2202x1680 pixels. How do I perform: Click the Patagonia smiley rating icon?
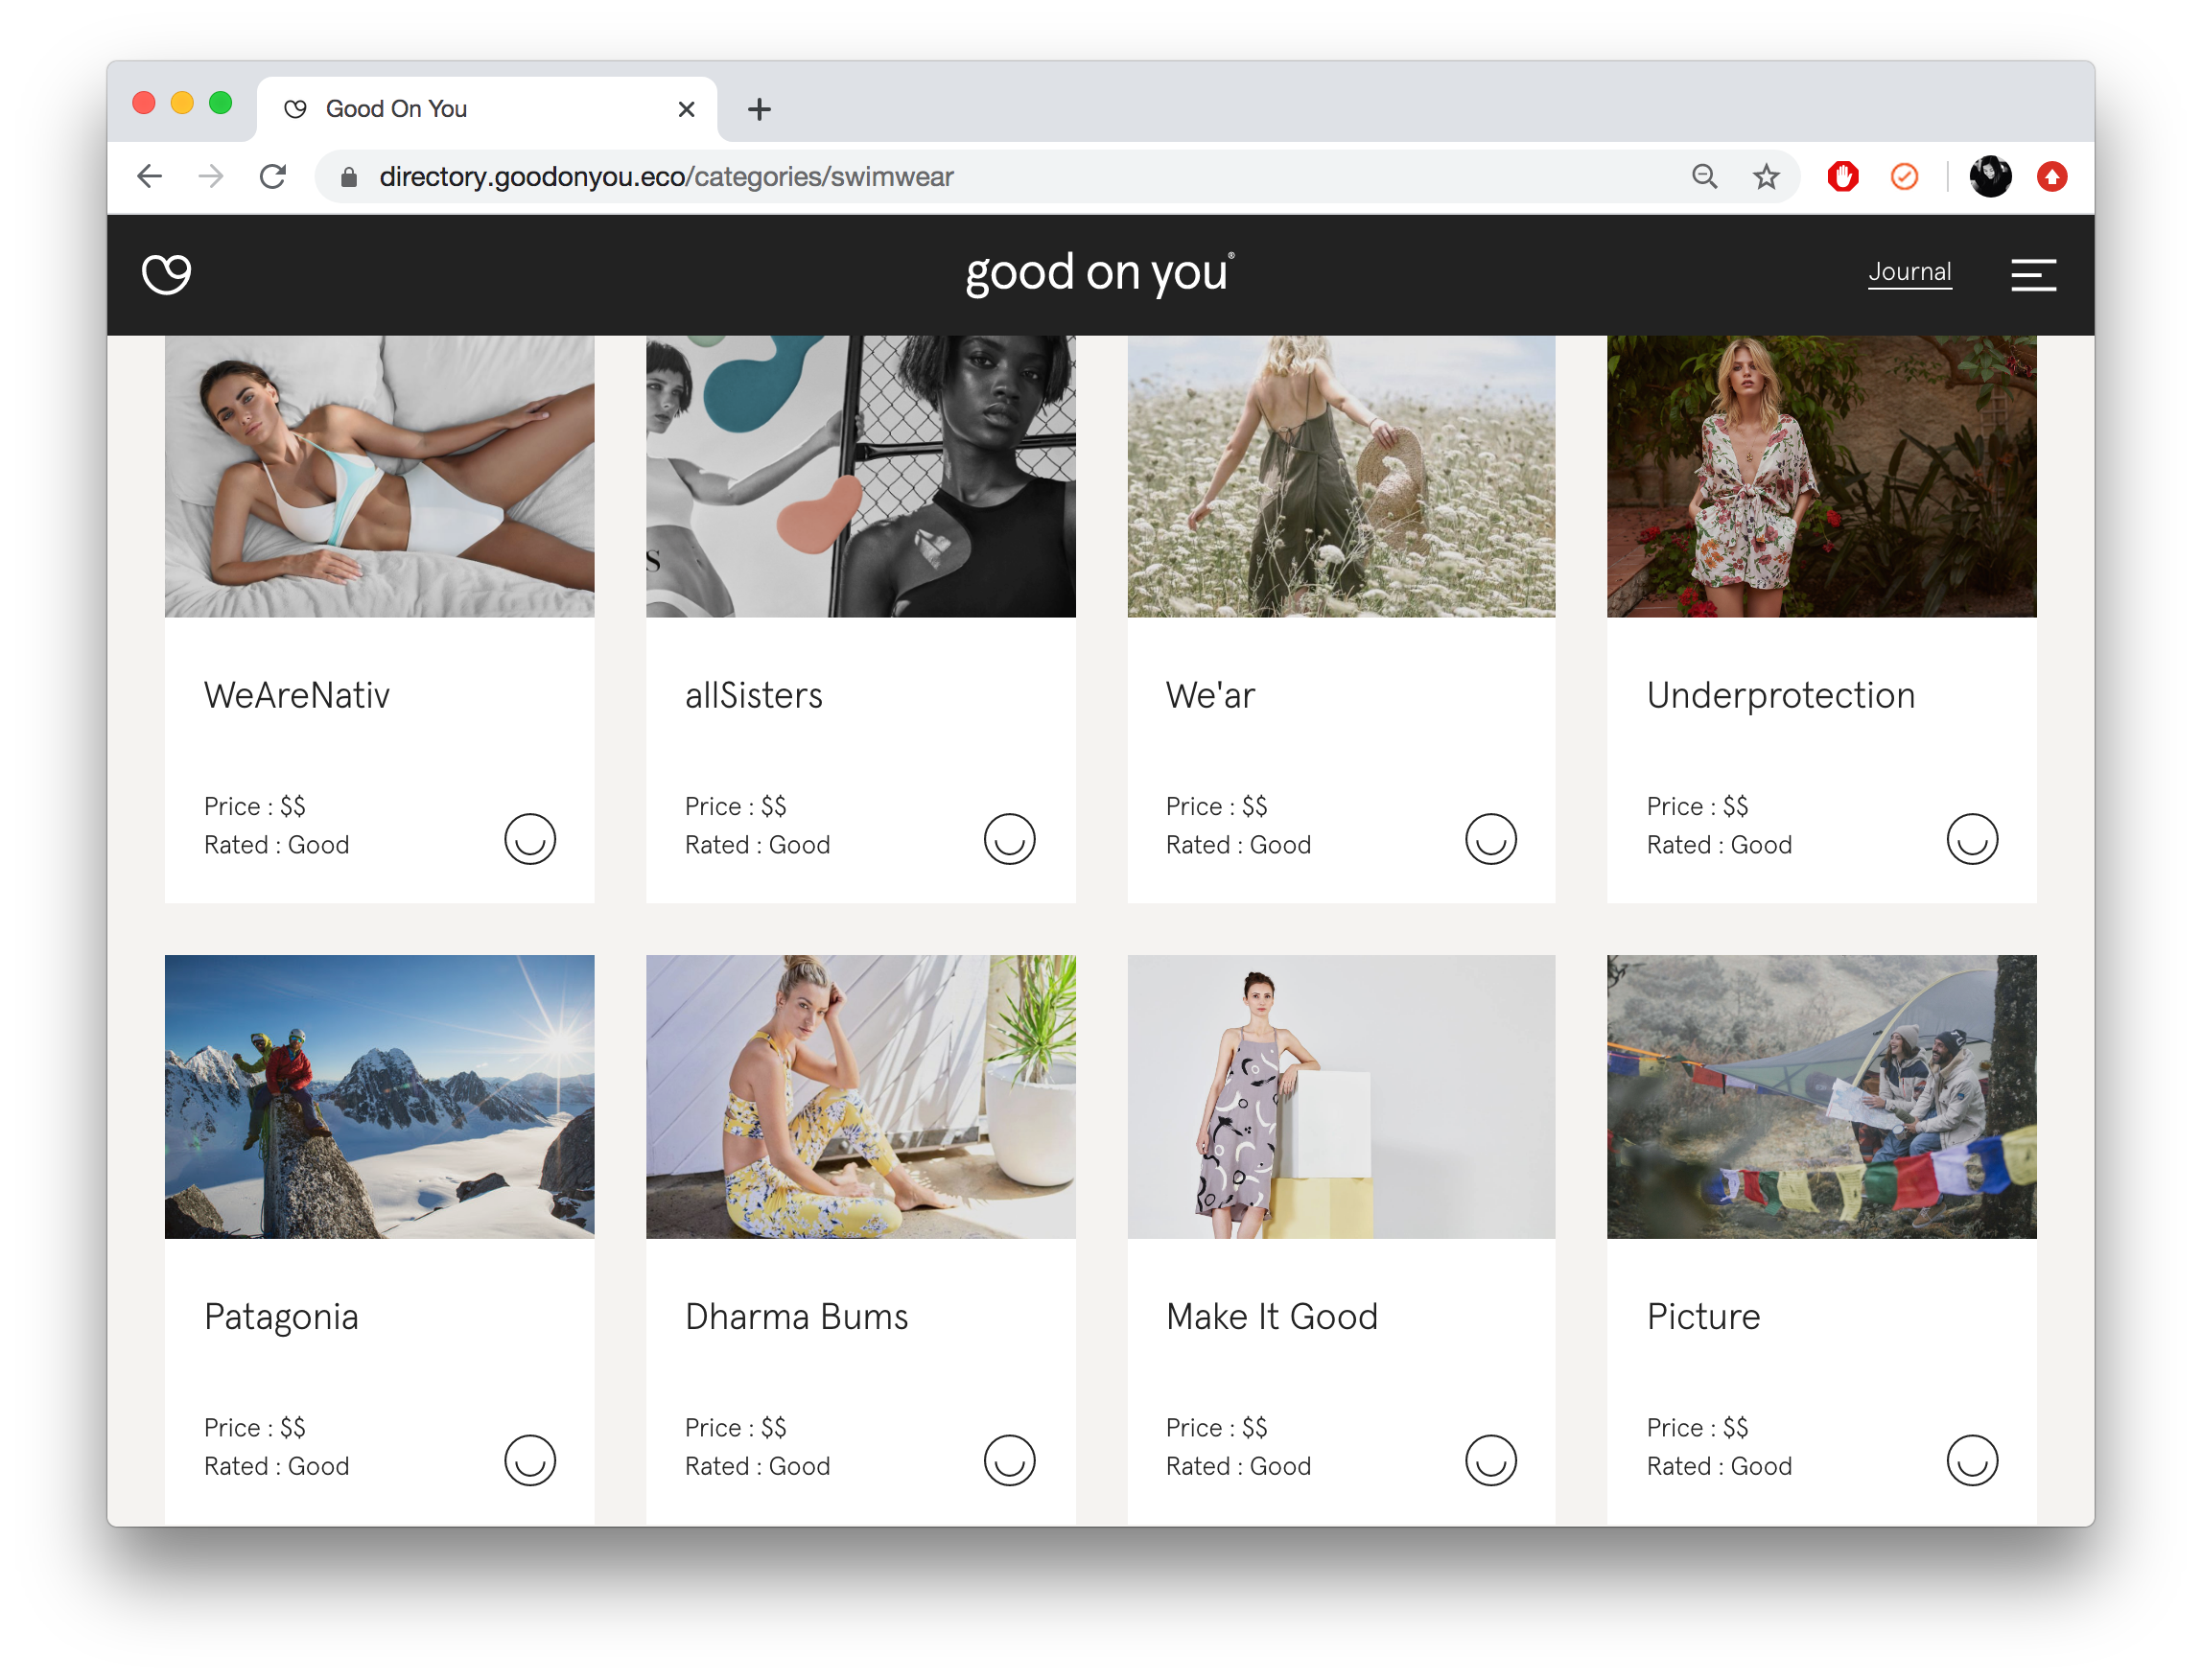coord(529,1461)
